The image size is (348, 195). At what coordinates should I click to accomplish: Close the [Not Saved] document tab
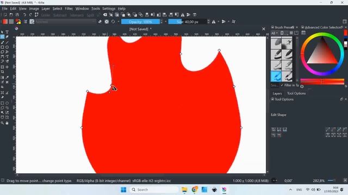pos(263,29)
